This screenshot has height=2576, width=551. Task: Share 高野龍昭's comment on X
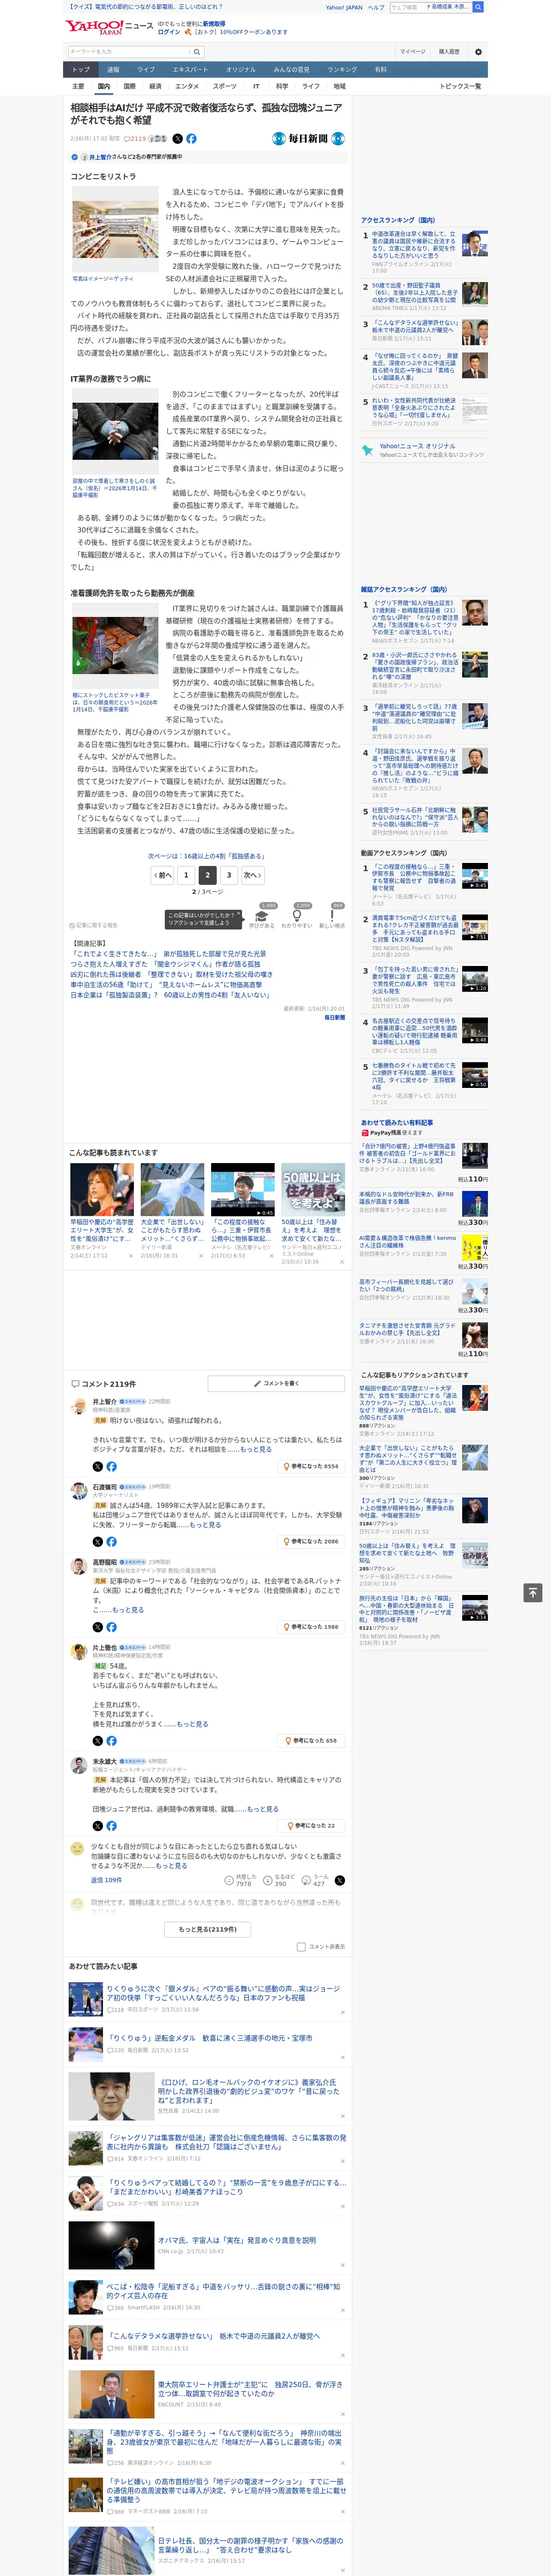pyautogui.click(x=98, y=1627)
